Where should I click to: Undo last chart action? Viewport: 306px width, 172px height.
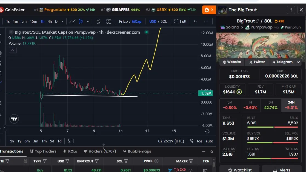coord(195,21)
